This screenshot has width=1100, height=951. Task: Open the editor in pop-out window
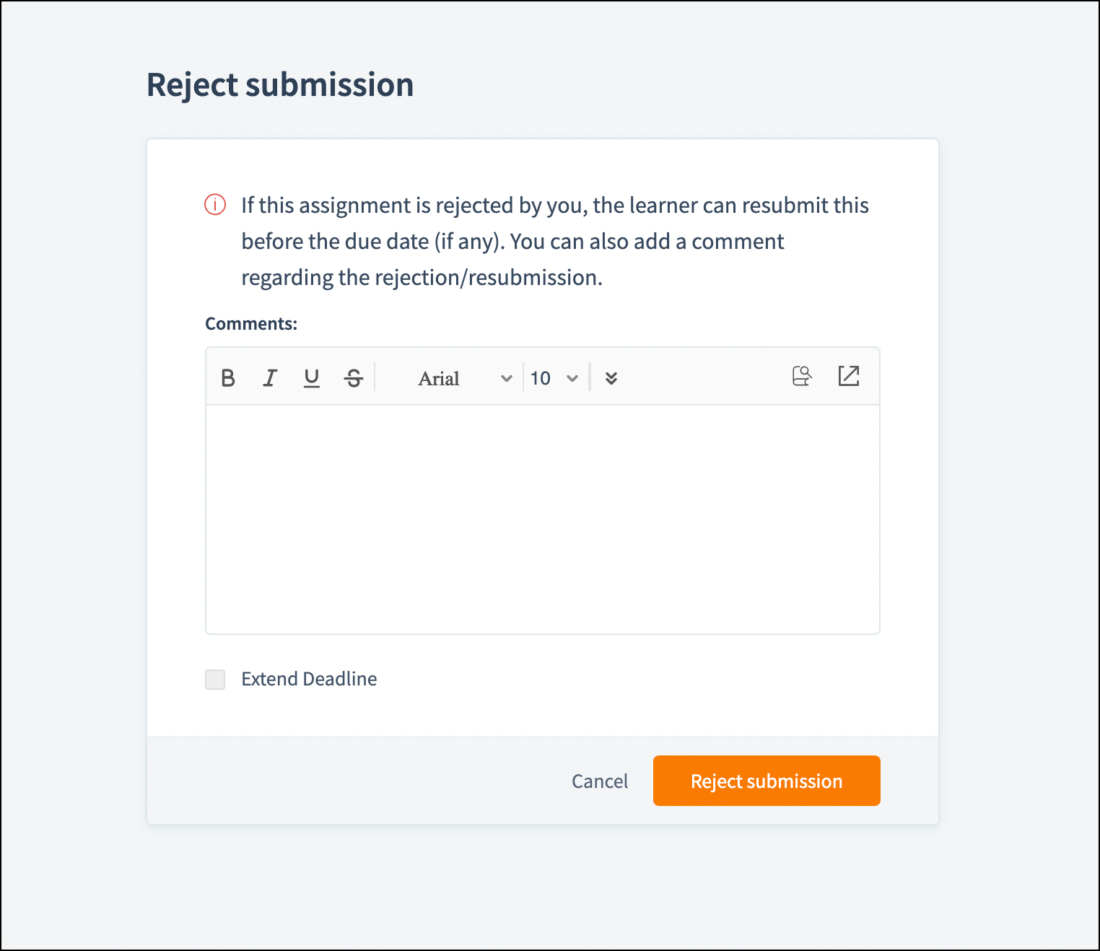(849, 376)
